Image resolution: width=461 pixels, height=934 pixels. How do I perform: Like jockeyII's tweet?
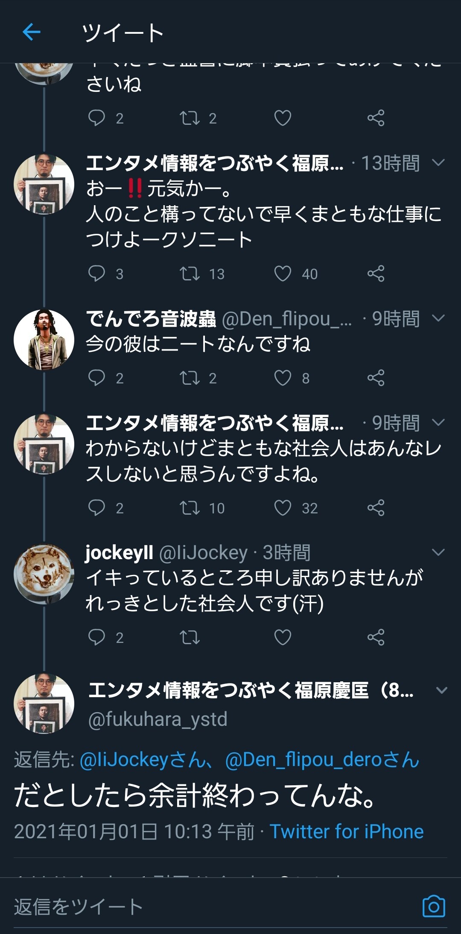pos(283,637)
